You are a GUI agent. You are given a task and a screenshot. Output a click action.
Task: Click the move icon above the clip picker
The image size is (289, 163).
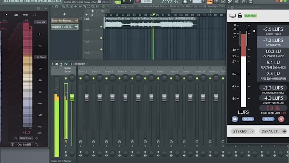(65, 14)
